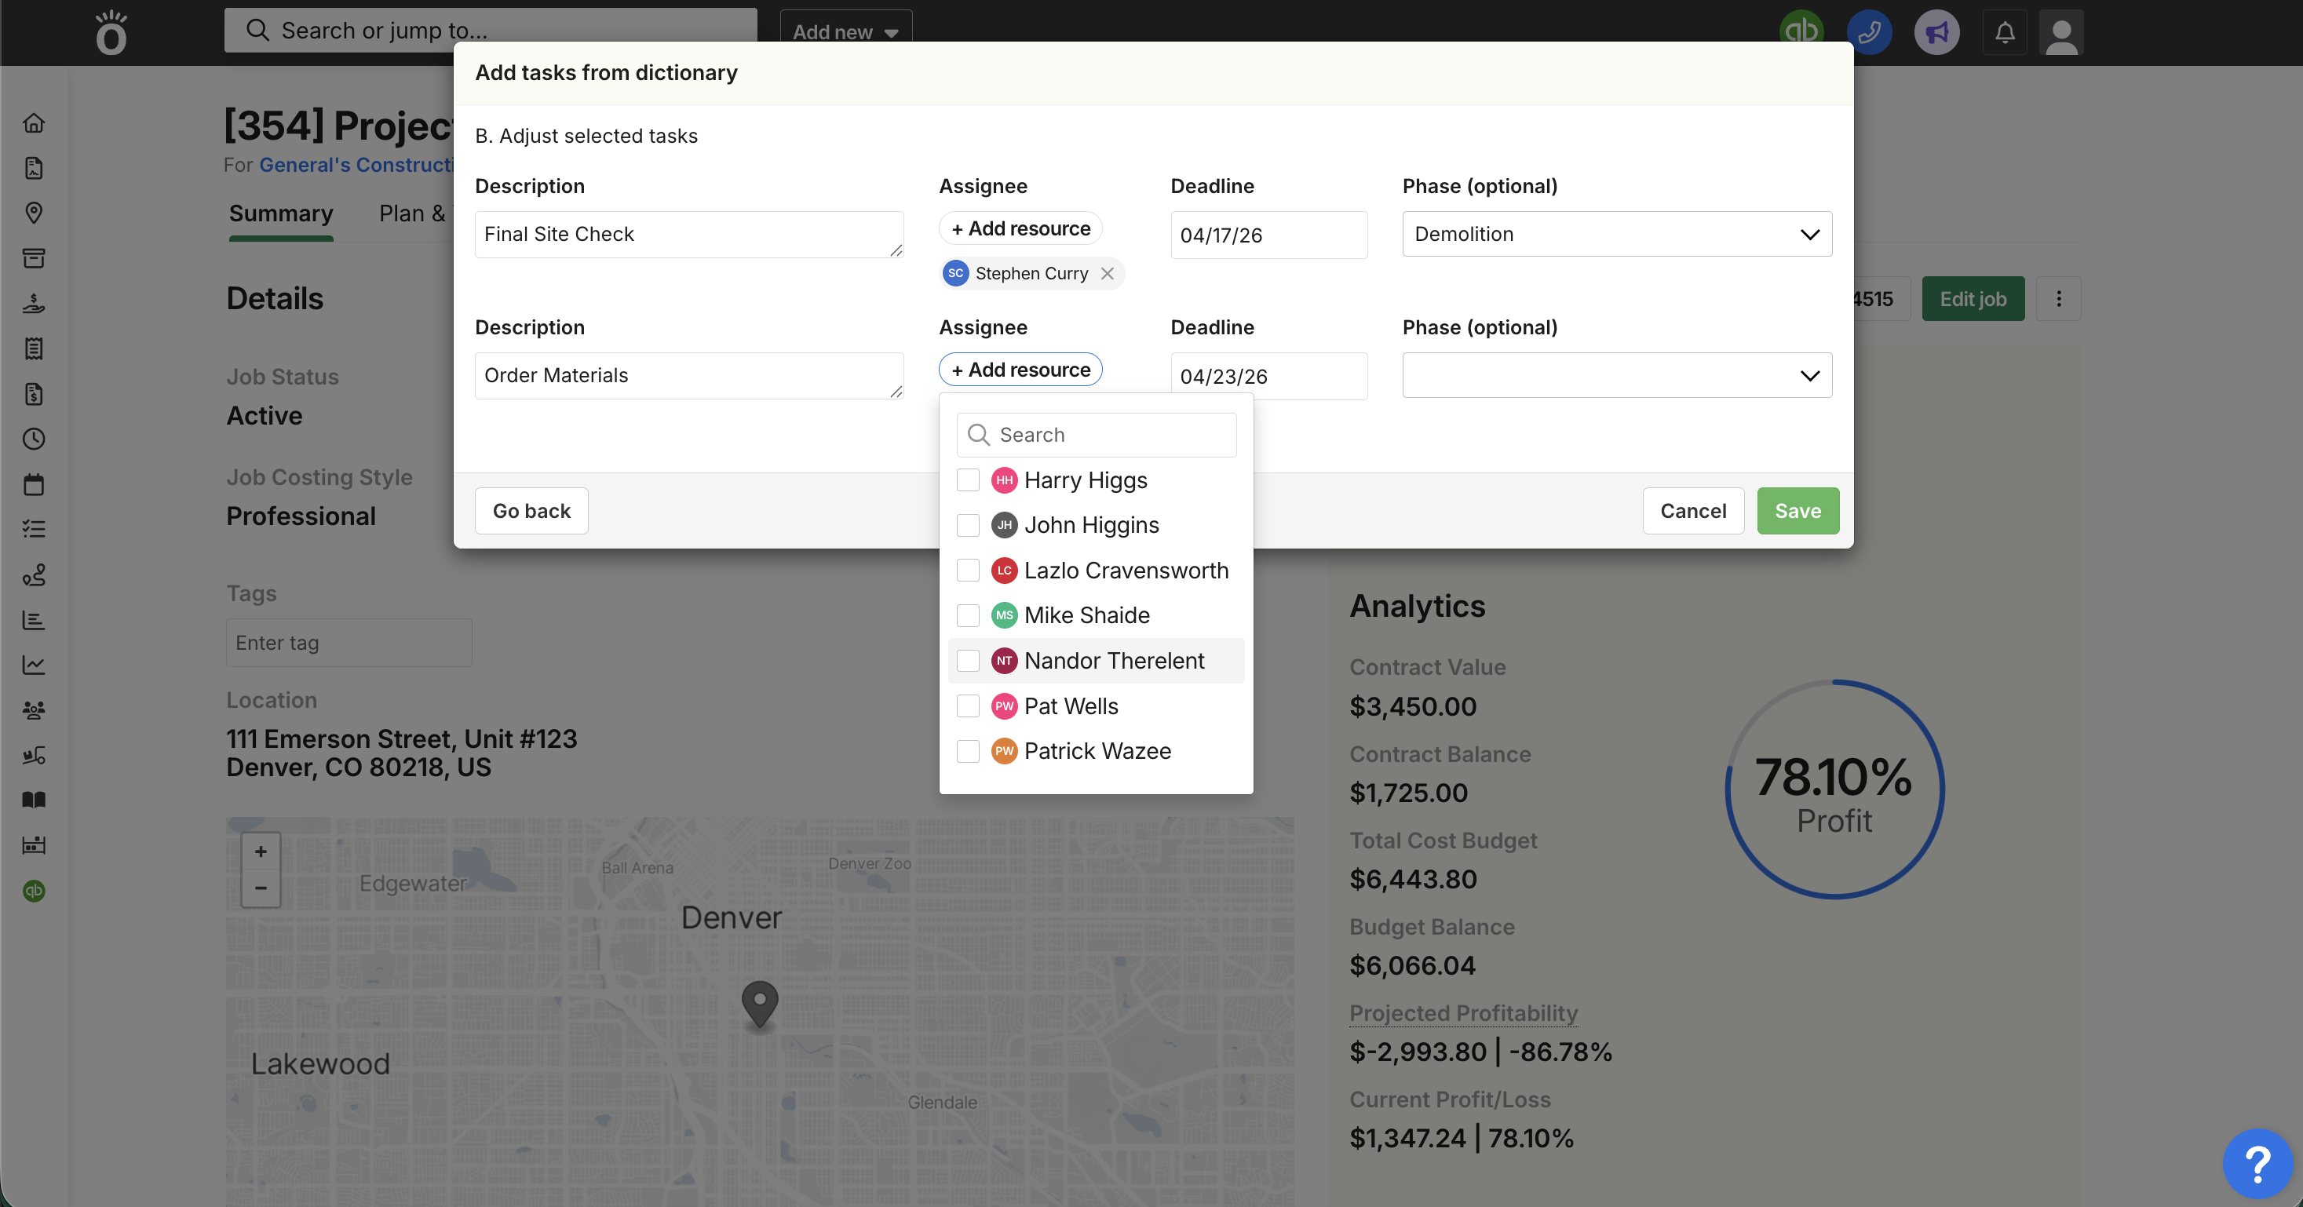The image size is (2303, 1207).
Task: Select the Nandor Therelent checkbox
Action: (x=969, y=661)
